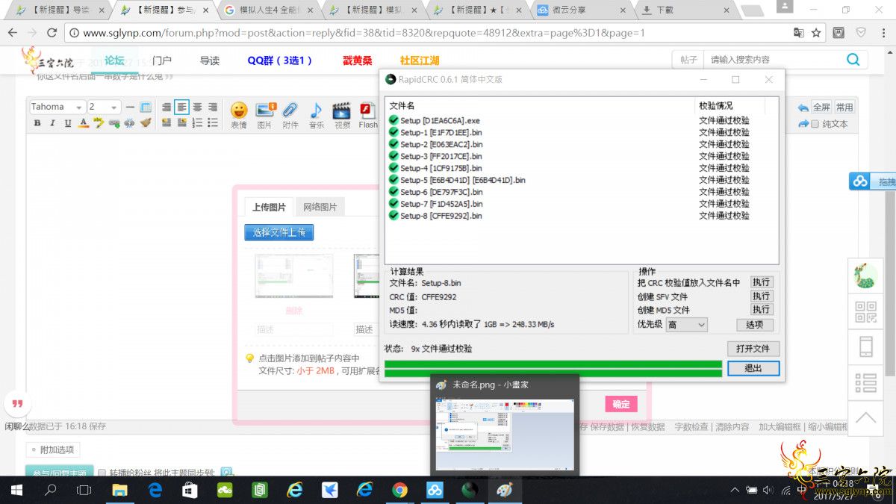Click the remove link icon
This screenshot has width=896, height=504.
(130, 123)
